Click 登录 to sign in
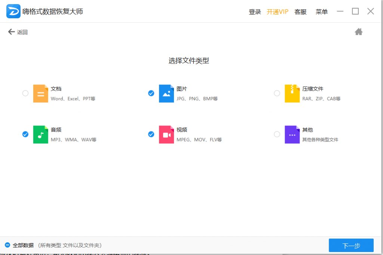 pos(255,12)
